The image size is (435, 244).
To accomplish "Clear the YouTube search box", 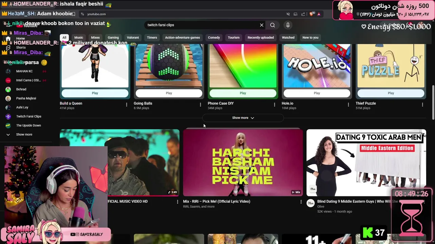I will pos(262,25).
